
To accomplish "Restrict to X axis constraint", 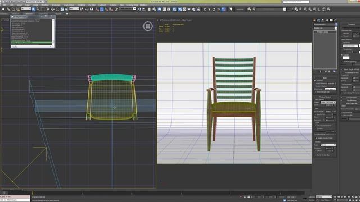I will (205, 9).
